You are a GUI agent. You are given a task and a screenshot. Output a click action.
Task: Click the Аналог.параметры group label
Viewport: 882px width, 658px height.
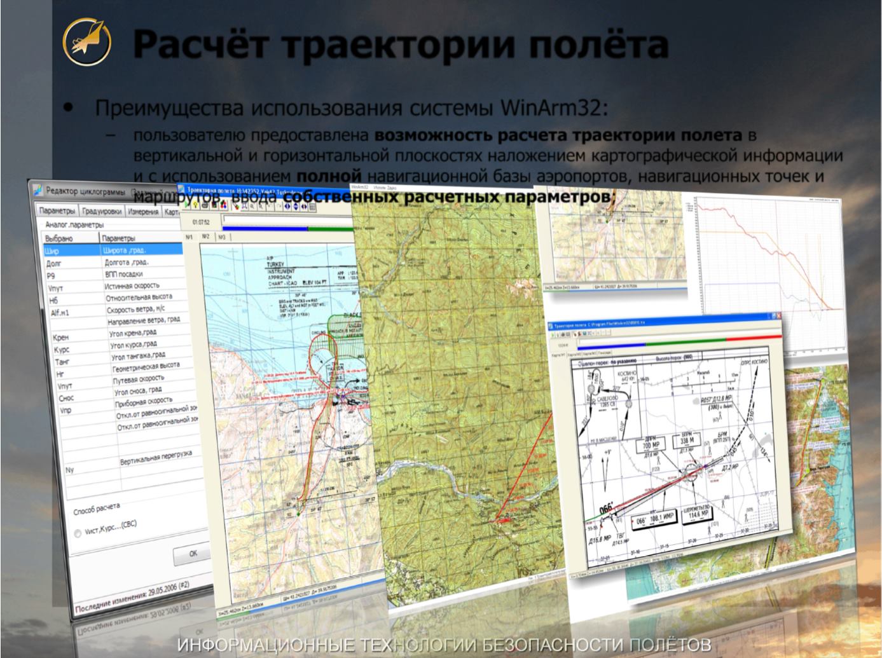74,224
